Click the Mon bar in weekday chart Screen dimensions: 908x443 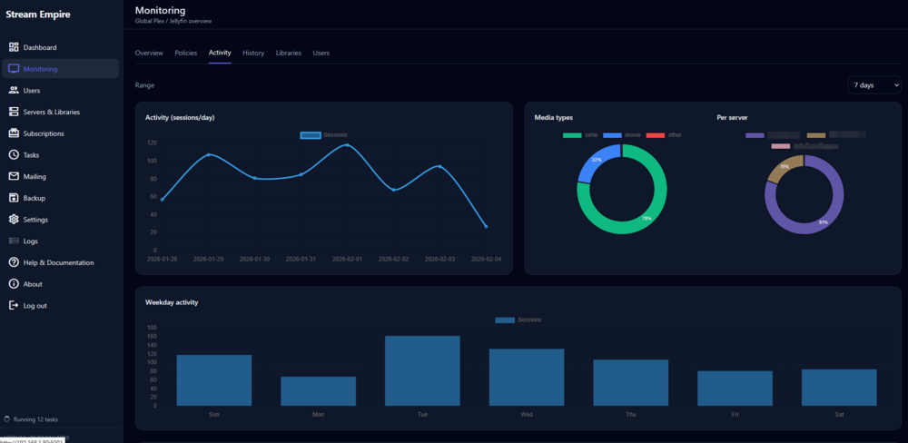pos(318,391)
